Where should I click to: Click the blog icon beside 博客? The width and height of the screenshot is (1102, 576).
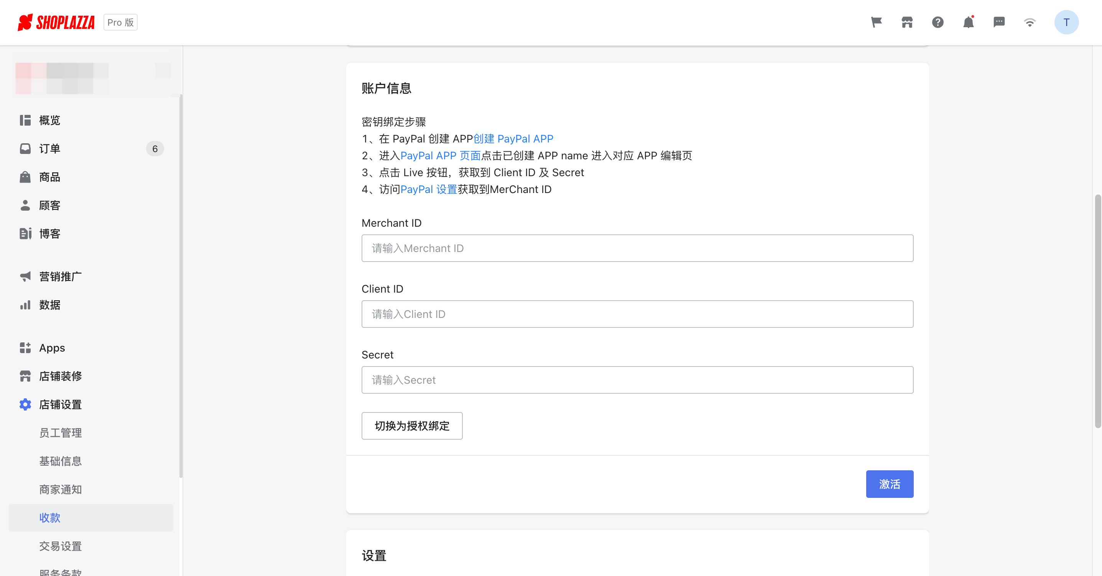[x=25, y=234]
